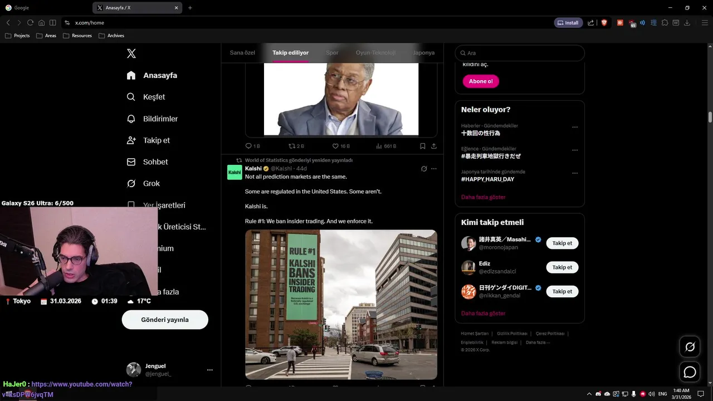Click Discord tray icon
This screenshot has width=713, height=401.
click(598, 394)
